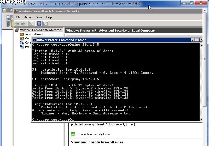Open the View menu

pyautogui.click(x=39, y=17)
